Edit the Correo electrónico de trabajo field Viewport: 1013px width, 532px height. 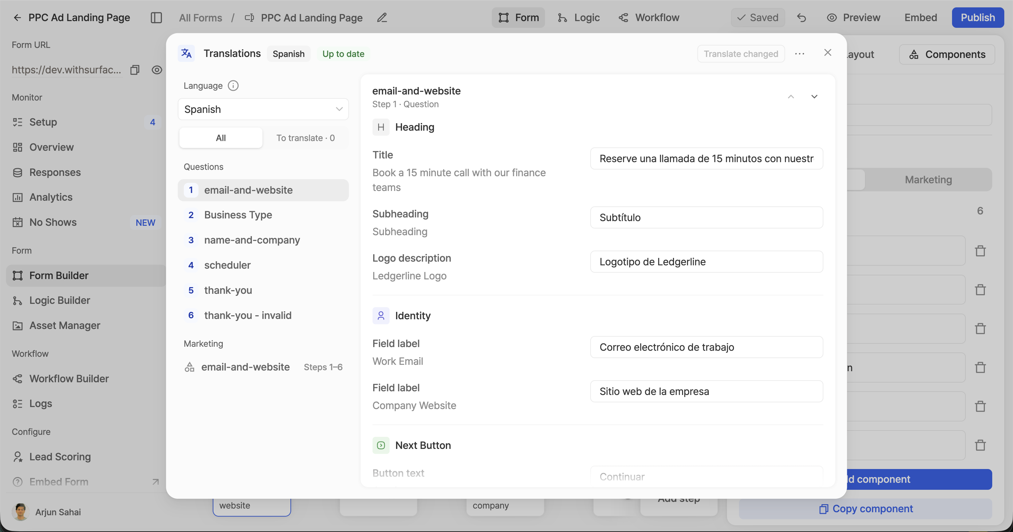pyautogui.click(x=706, y=347)
